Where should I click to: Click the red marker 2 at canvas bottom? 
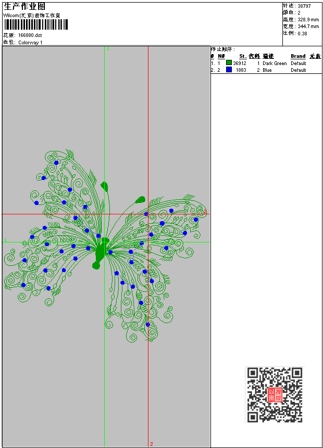pos(152,444)
